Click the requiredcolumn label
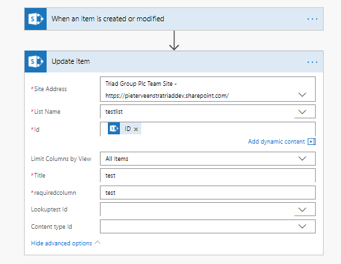Image resolution: width=341 pixels, height=264 pixels. [55, 193]
